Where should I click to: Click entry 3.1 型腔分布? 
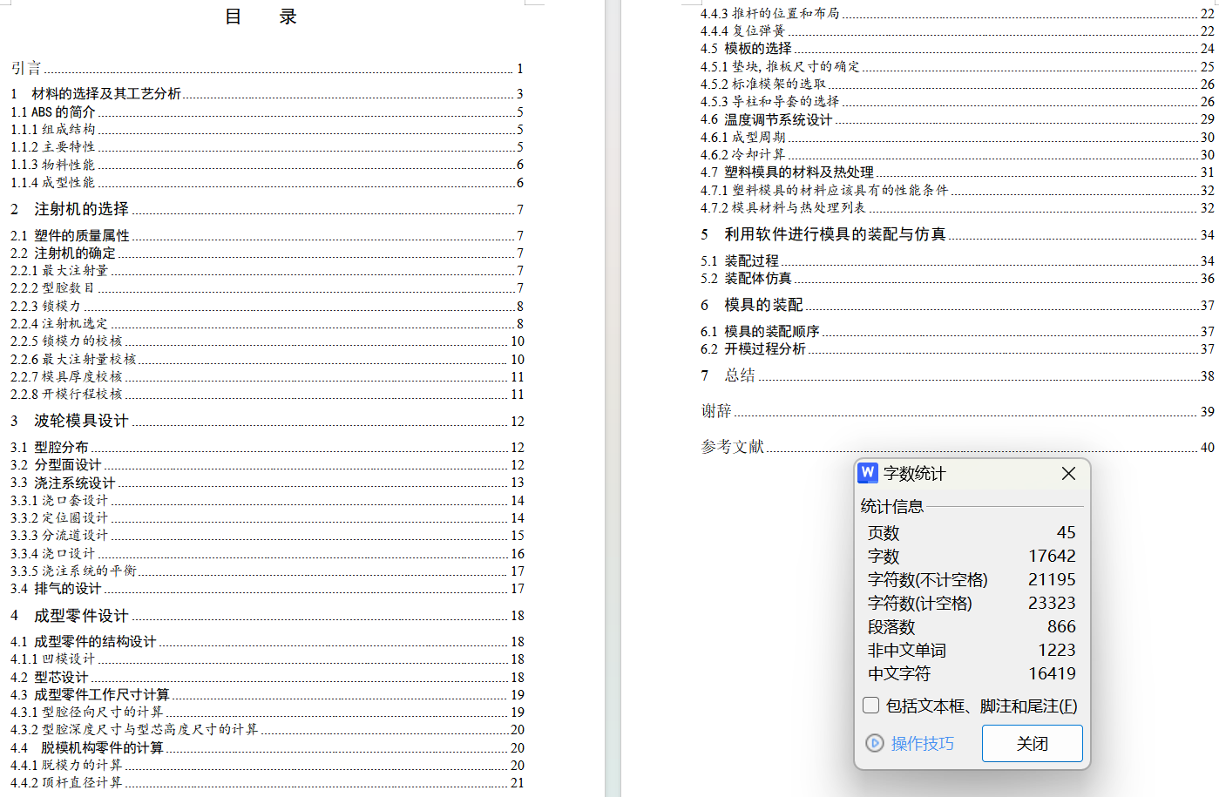tap(267, 447)
